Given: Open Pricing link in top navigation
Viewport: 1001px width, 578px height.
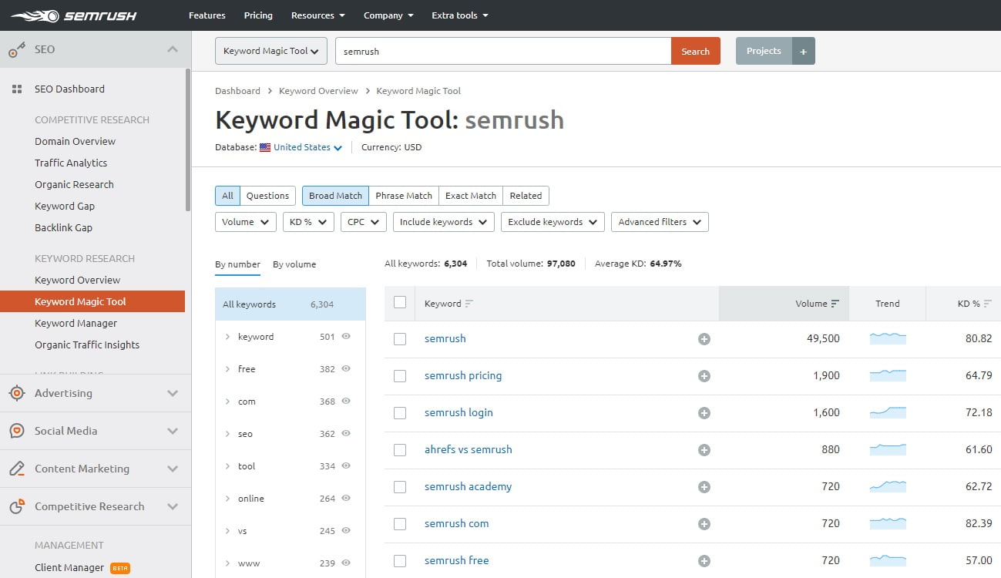Looking at the screenshot, I should pos(258,15).
